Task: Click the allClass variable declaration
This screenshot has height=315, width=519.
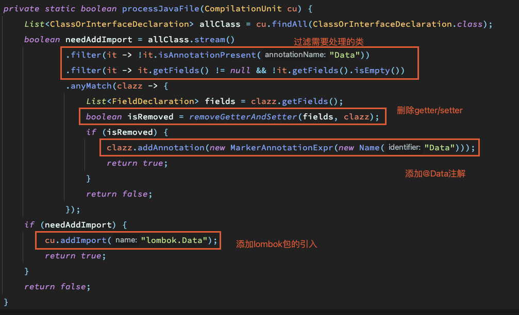Action: [x=220, y=24]
